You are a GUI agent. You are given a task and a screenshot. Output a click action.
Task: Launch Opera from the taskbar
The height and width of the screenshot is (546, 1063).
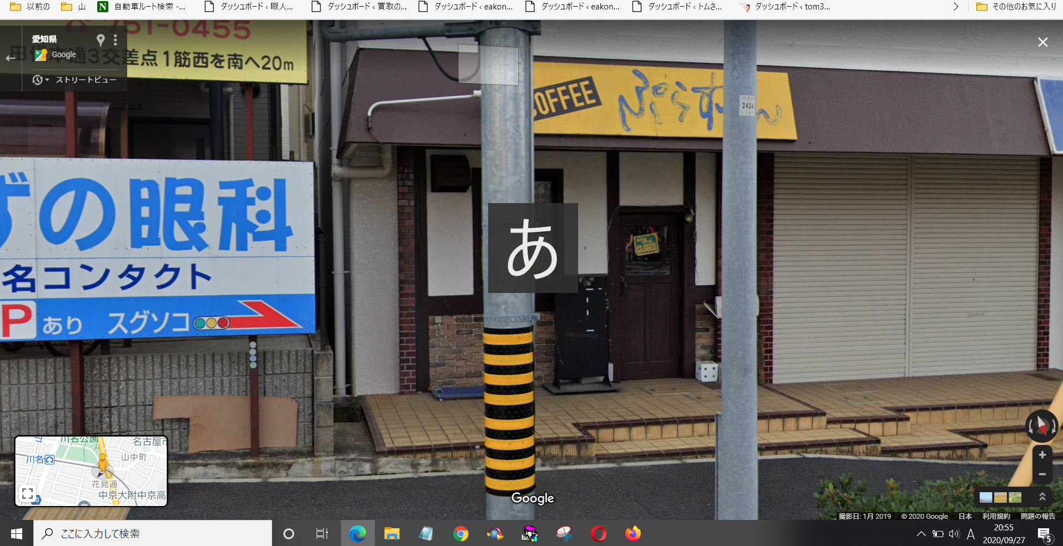(598, 533)
